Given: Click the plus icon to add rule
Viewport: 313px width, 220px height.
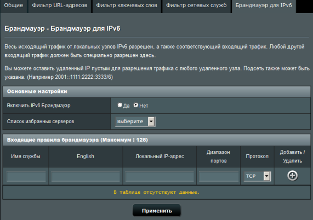Looking at the screenshot, I should point(292,176).
